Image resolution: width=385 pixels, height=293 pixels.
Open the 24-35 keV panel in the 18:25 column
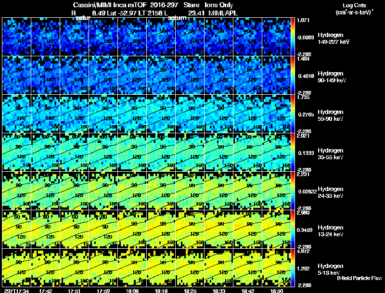(190, 191)
